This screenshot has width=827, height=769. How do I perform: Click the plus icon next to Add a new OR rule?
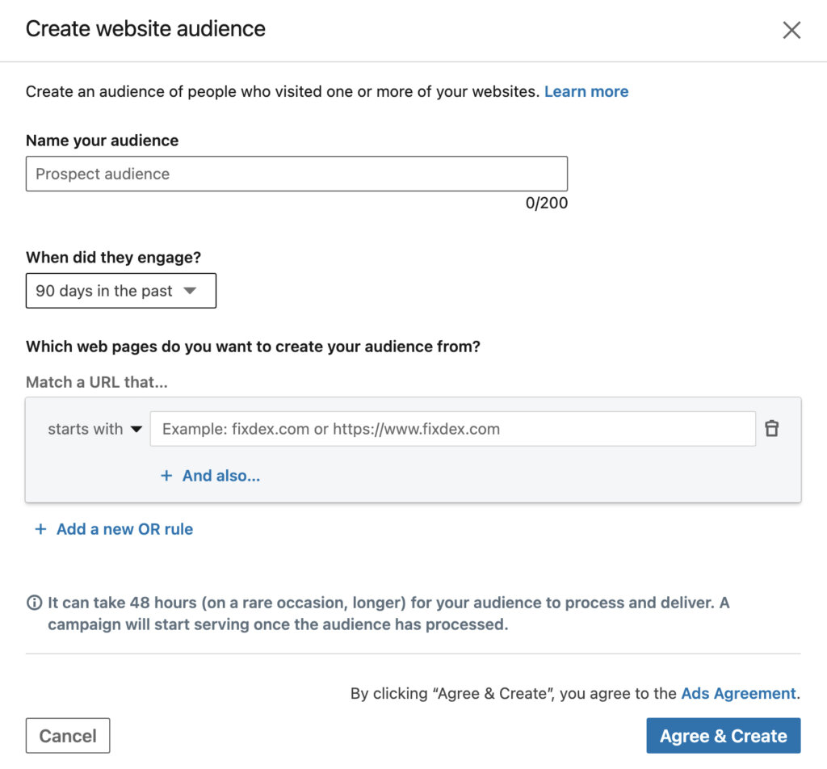40,528
